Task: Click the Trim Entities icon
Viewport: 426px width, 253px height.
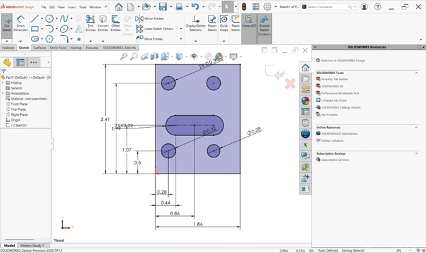Action: point(90,24)
